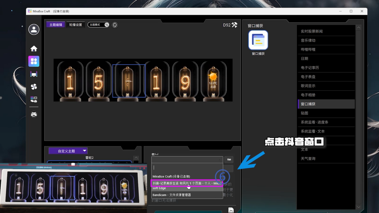Open the user account avatar icon
The width and height of the screenshot is (379, 213).
point(34,29)
